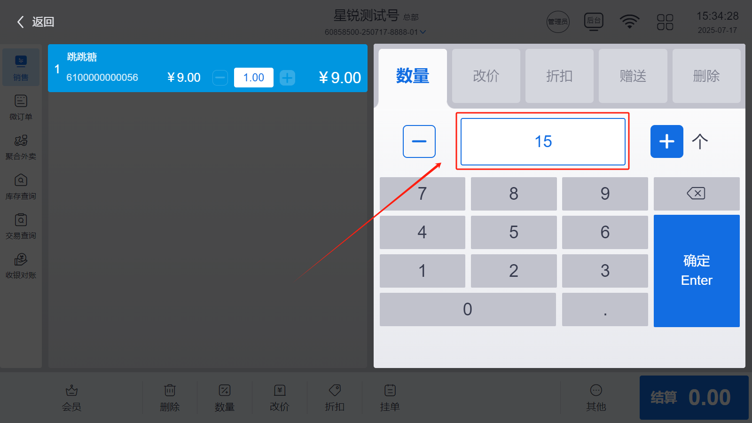Click the quantity input field showing 15
Viewport: 752px width, 423px height.
[x=543, y=141]
